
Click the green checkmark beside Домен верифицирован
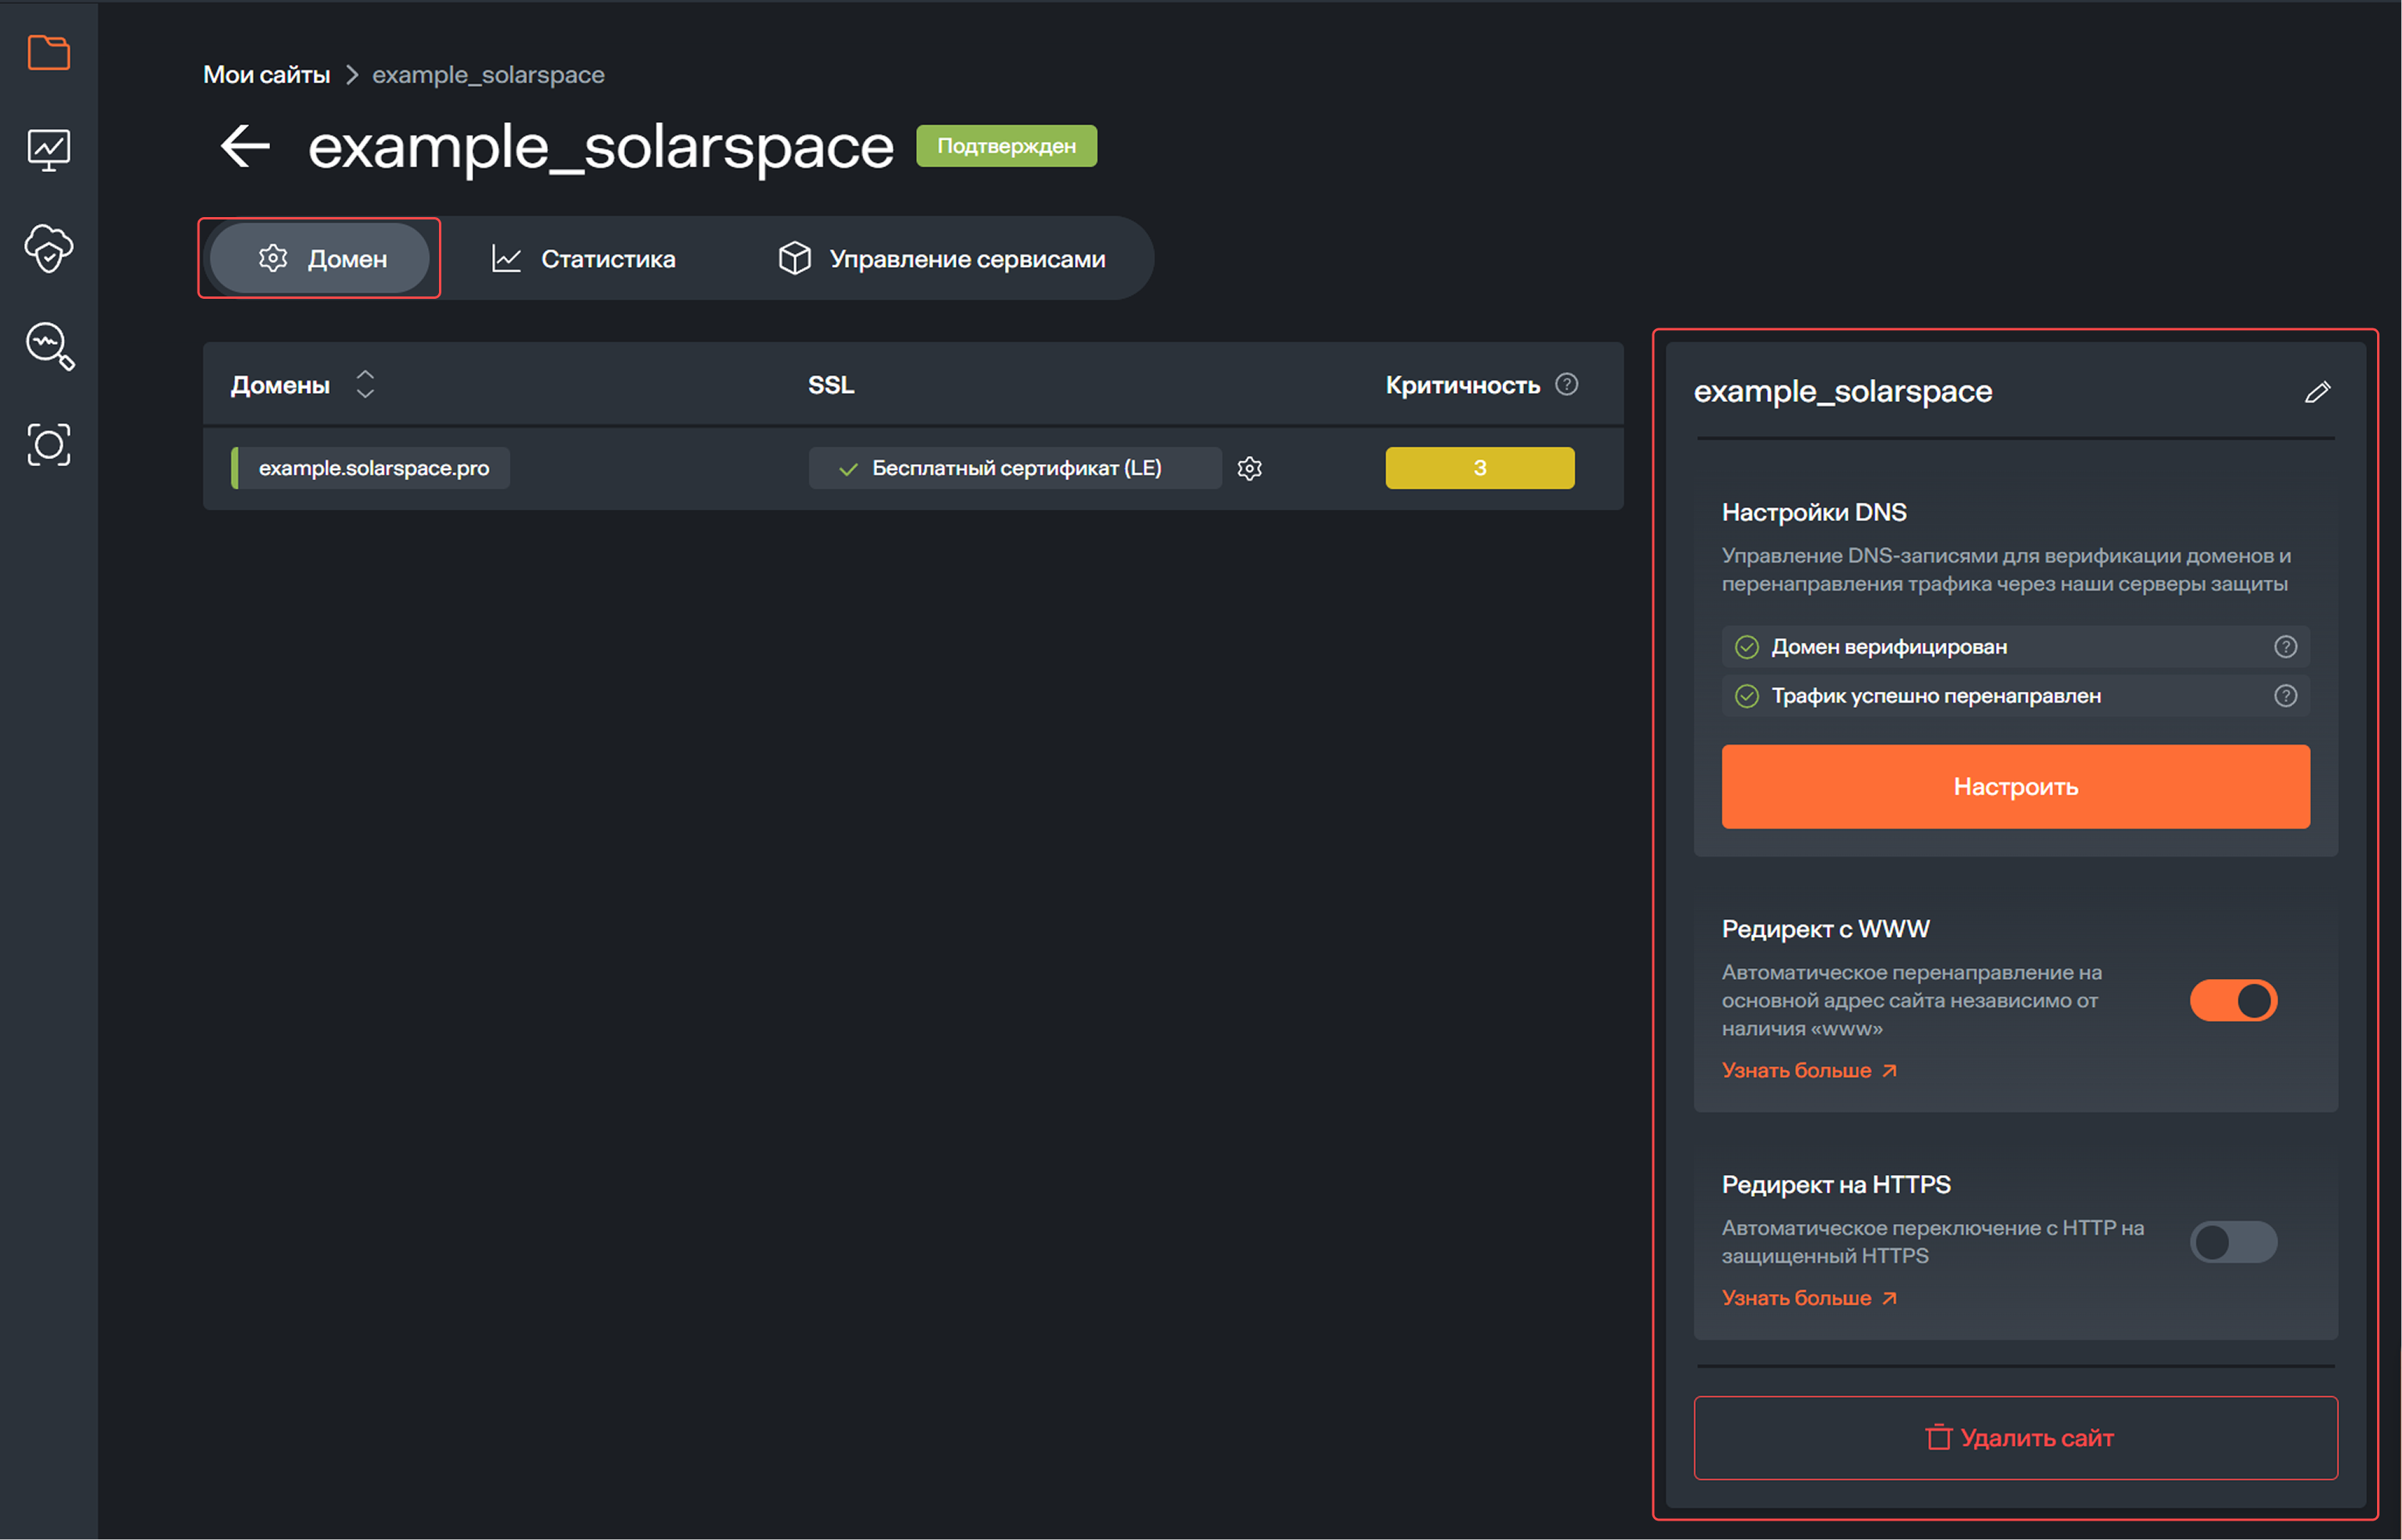pyautogui.click(x=1746, y=646)
